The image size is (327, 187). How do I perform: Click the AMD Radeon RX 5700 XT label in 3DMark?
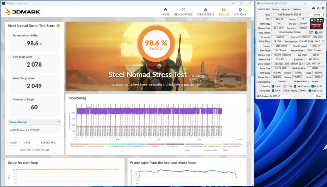pos(25,130)
